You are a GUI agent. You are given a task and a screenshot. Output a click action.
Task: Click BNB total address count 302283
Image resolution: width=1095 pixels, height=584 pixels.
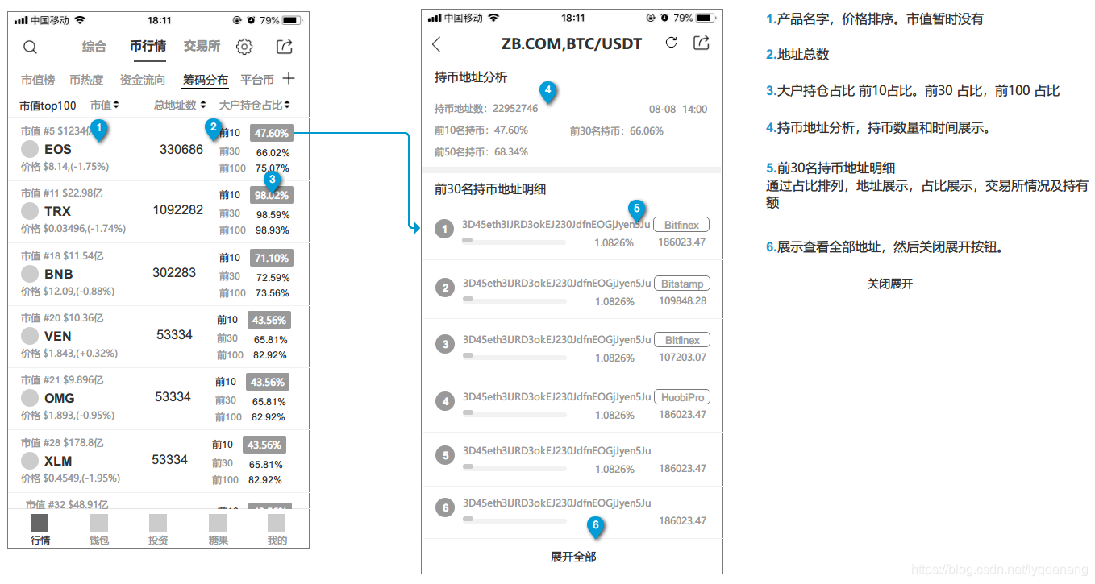point(174,272)
